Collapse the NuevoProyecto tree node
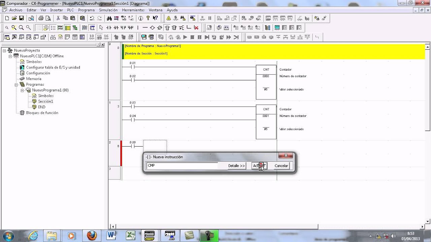The width and height of the screenshot is (431, 242). [4, 50]
